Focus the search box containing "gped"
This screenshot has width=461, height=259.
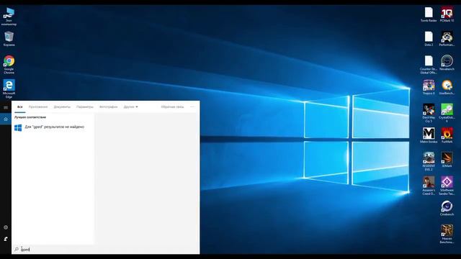[x=106, y=250]
